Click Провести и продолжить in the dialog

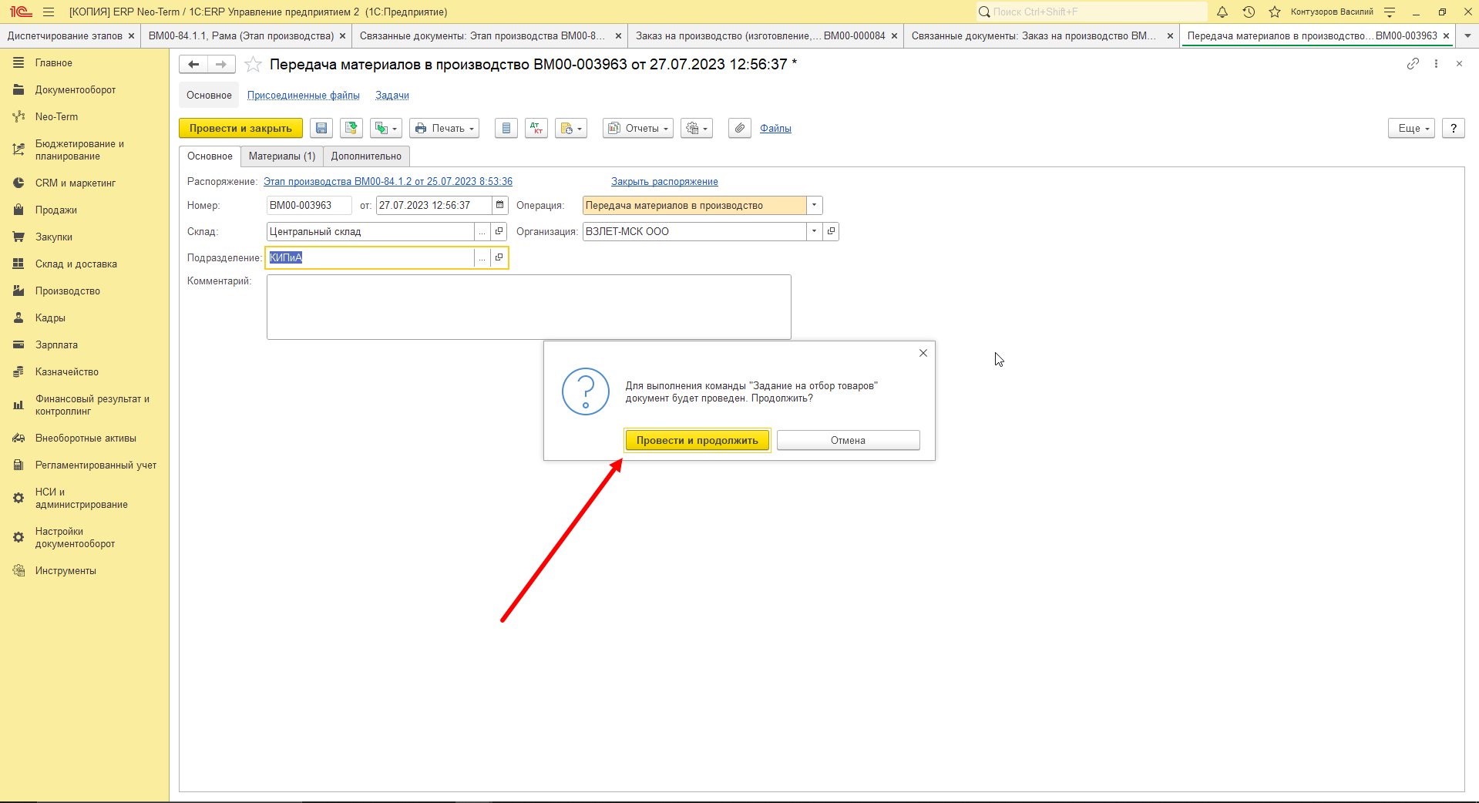697,440
